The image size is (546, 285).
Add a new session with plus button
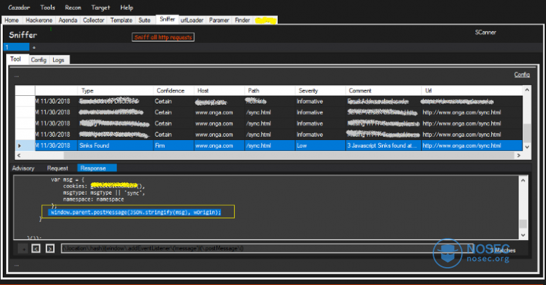tap(34, 48)
